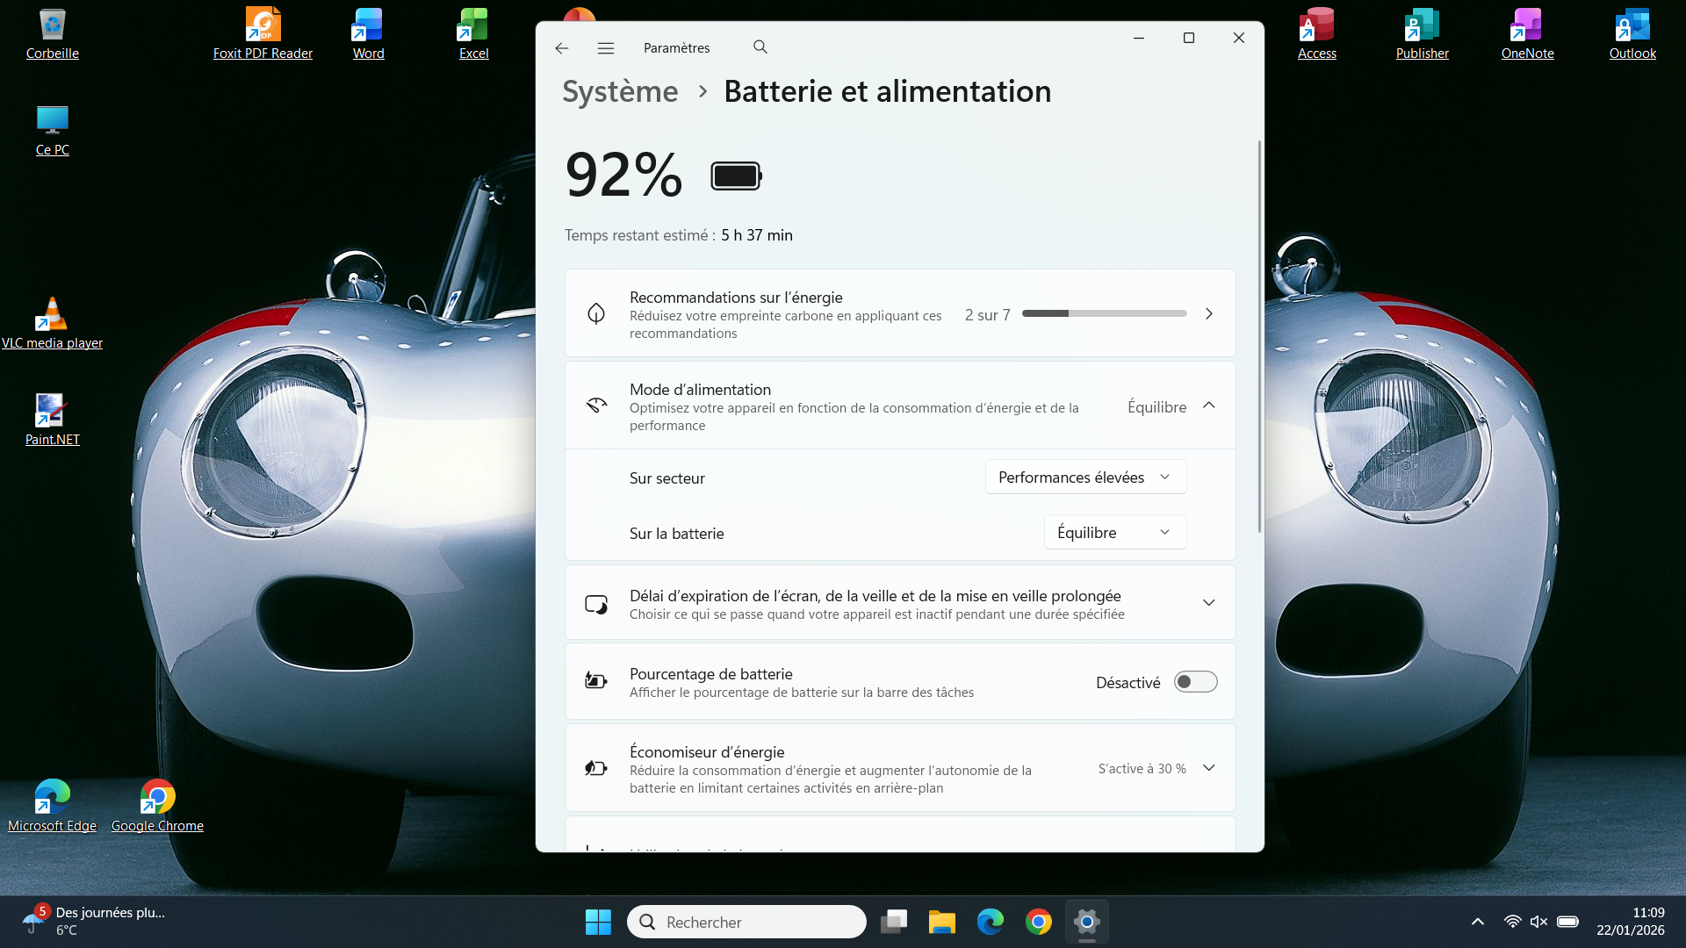Viewport: 1686px width, 948px height.
Task: Click the Windows Start button on taskbar
Action: click(598, 922)
